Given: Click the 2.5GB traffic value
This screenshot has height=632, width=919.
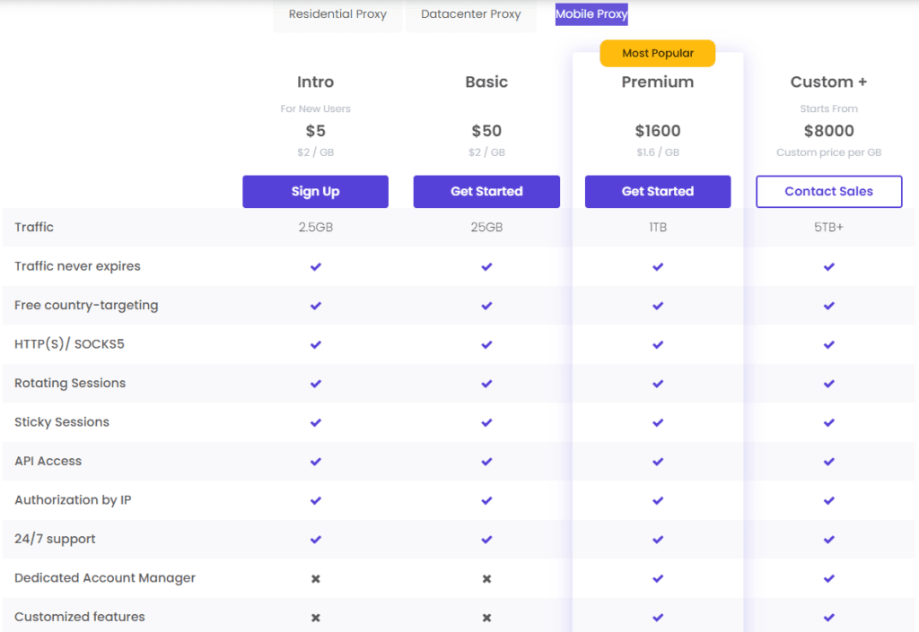Looking at the screenshot, I should point(315,227).
